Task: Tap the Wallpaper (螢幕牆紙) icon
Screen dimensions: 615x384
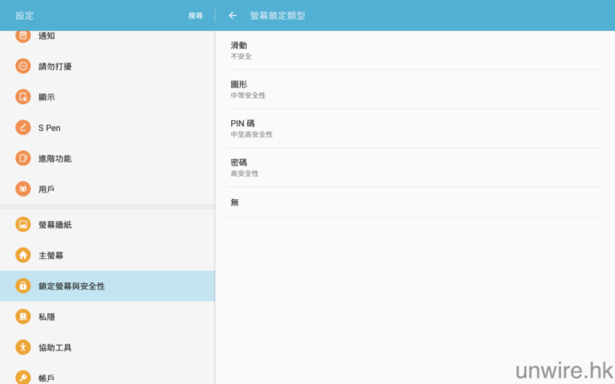Action: [x=23, y=225]
